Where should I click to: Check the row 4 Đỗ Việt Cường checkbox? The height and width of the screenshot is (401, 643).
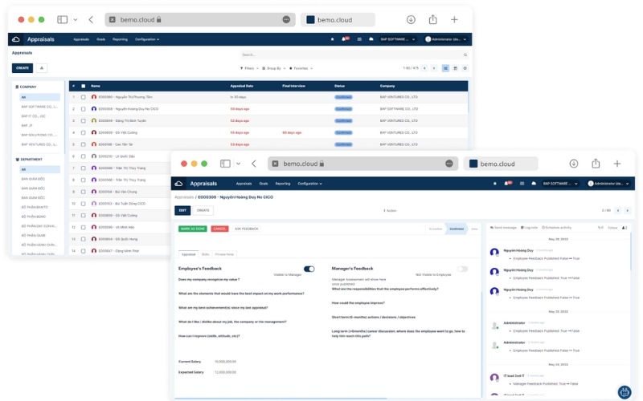coord(84,132)
